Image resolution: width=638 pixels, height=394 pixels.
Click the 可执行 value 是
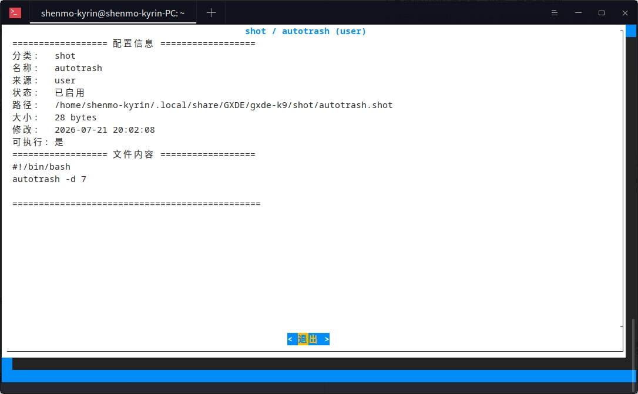tap(59, 142)
